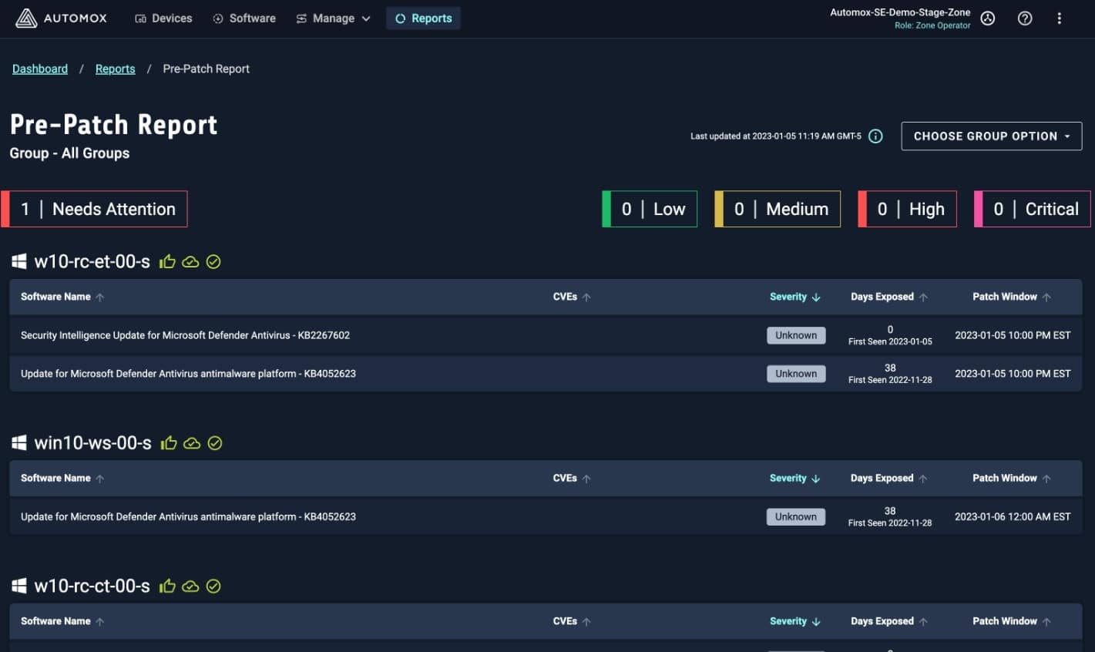Open the help question mark icon
Screen dimensions: 1095x652
1025,18
